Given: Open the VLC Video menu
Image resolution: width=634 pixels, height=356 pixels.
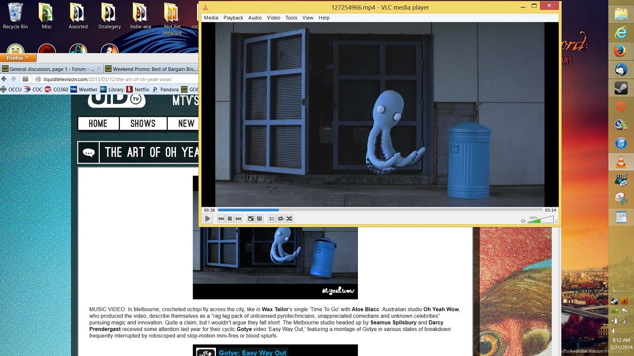Looking at the screenshot, I should click(273, 18).
